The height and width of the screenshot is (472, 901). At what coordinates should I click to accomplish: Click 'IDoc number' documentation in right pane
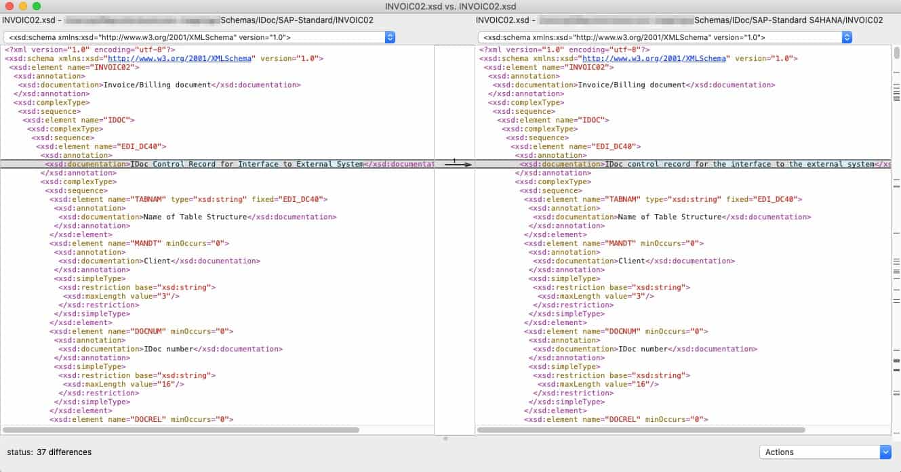point(645,349)
